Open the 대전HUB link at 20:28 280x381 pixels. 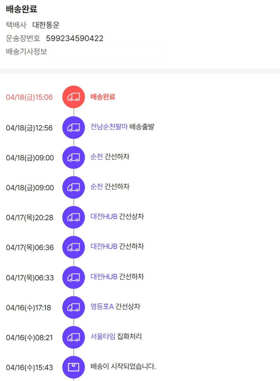click(104, 217)
